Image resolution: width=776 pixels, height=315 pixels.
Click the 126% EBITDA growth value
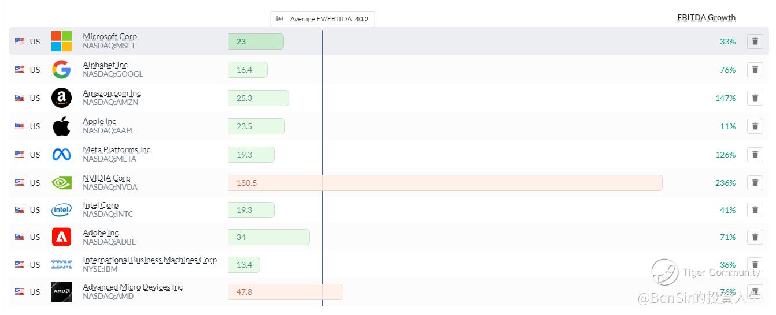(x=726, y=155)
